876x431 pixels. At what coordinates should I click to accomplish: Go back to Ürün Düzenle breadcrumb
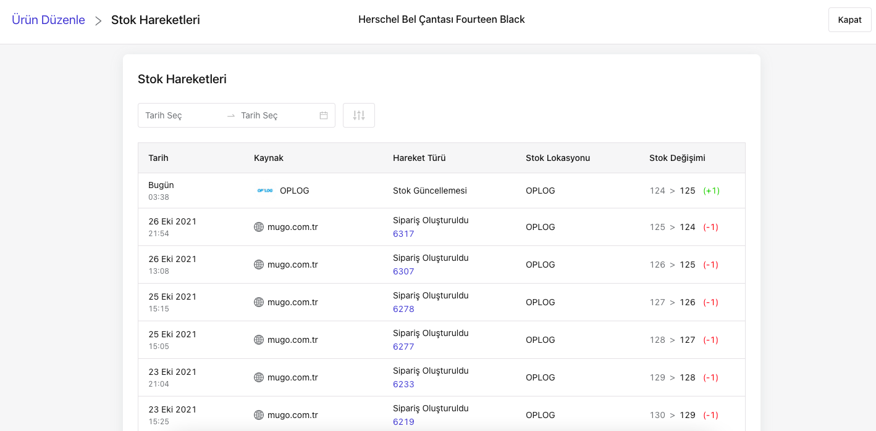(48, 20)
